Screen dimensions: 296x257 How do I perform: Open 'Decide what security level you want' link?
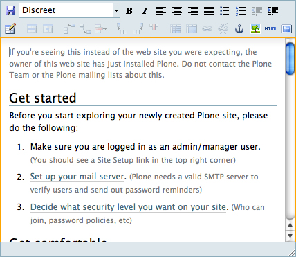[x=128, y=207]
